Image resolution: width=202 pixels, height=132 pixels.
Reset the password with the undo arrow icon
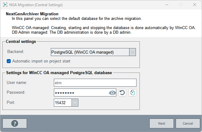(x=123, y=92)
